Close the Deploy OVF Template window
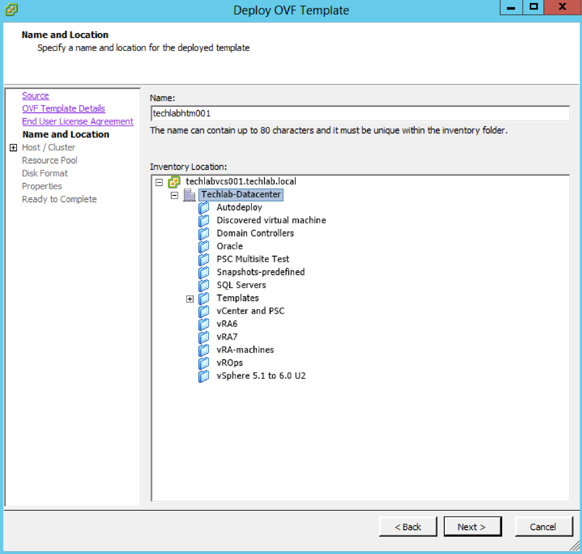The image size is (582, 554). 562,8
